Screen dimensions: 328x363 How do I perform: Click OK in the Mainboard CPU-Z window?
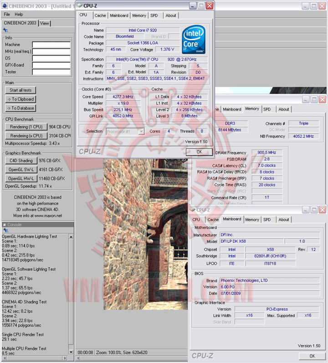coord(312,356)
